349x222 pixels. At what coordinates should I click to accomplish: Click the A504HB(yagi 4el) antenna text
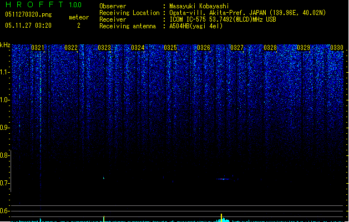(196, 26)
